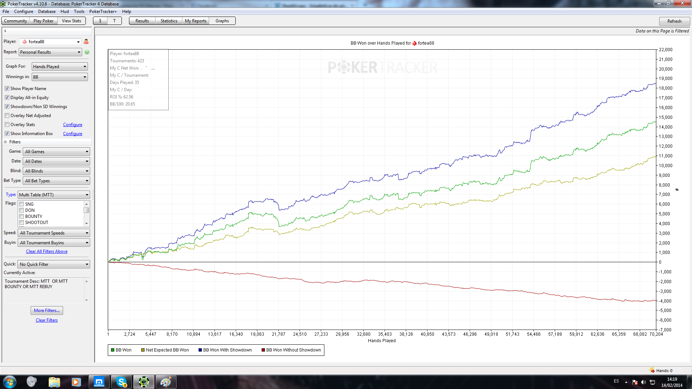Open Type dropdown Multi Table (MTT)
692x389 pixels.
point(54,195)
